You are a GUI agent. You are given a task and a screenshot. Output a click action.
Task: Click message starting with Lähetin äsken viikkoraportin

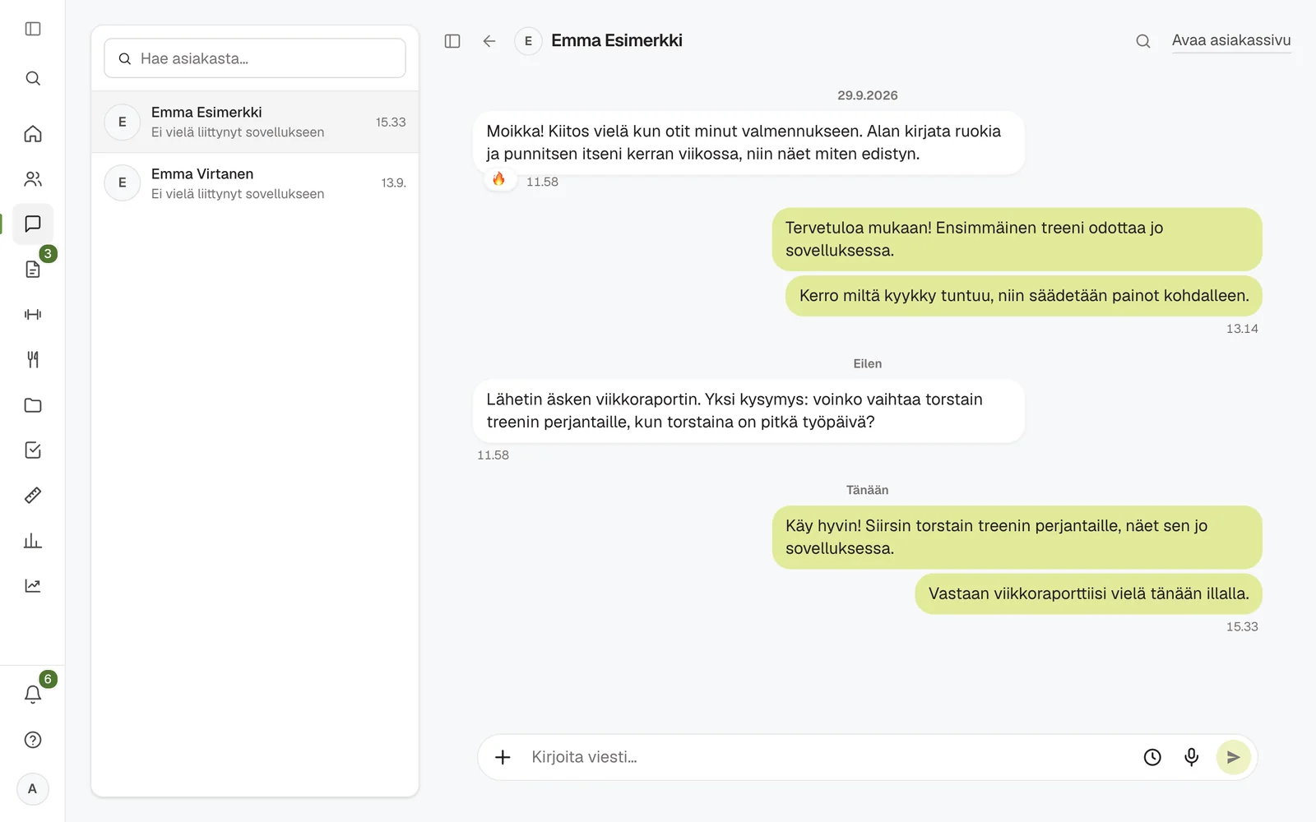[748, 411]
